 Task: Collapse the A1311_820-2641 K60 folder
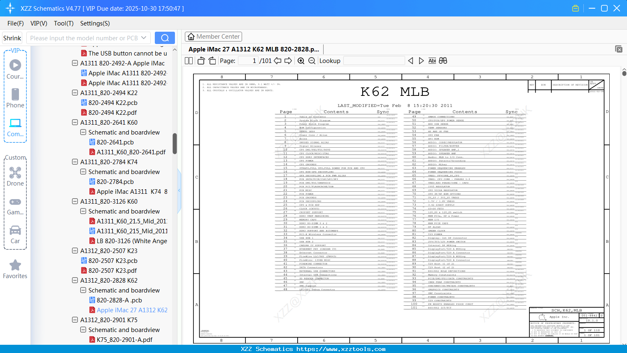click(75, 123)
